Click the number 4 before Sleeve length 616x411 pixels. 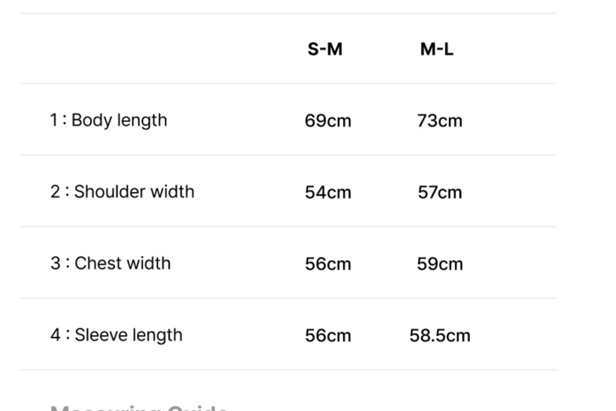coord(55,335)
